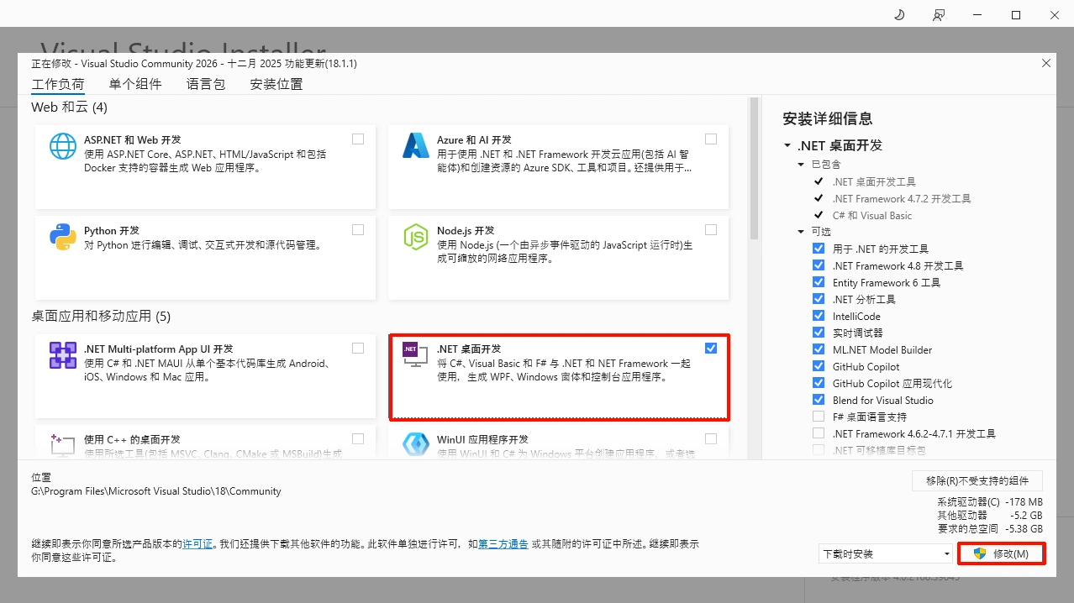
Task: Uncheck the GitHub Copilot optional component
Action: (x=819, y=366)
